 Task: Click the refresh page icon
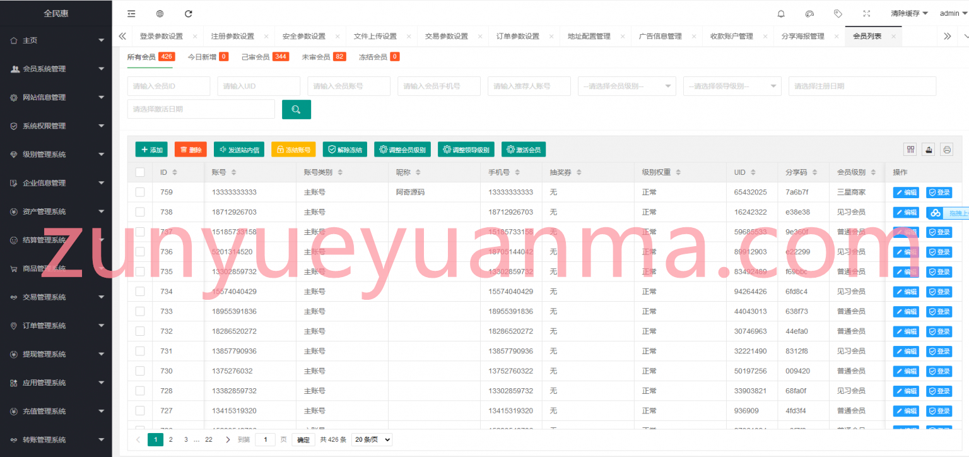pos(188,13)
